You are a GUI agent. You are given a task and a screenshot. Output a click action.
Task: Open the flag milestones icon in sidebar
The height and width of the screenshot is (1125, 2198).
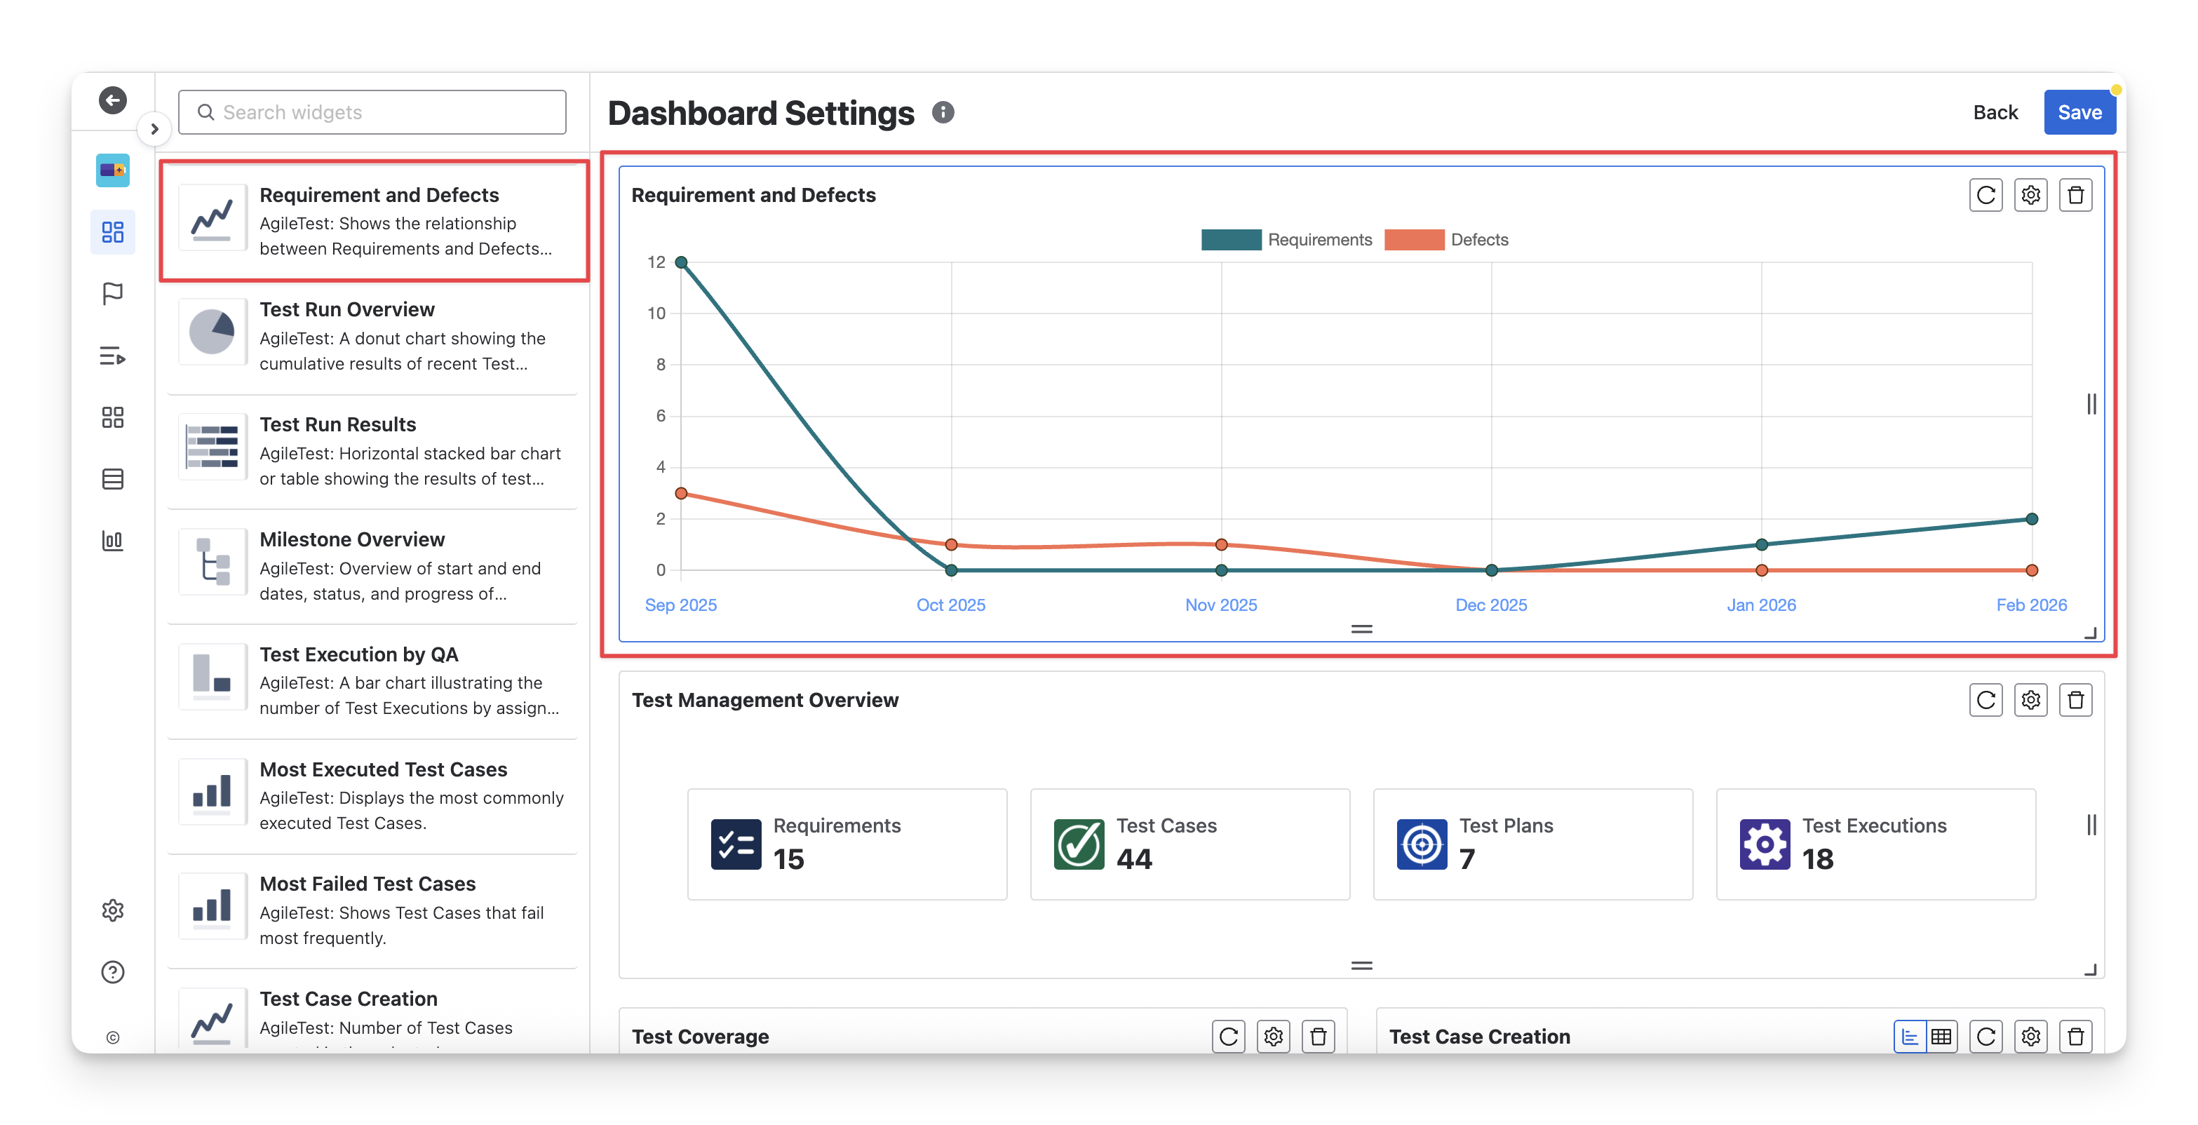(113, 294)
